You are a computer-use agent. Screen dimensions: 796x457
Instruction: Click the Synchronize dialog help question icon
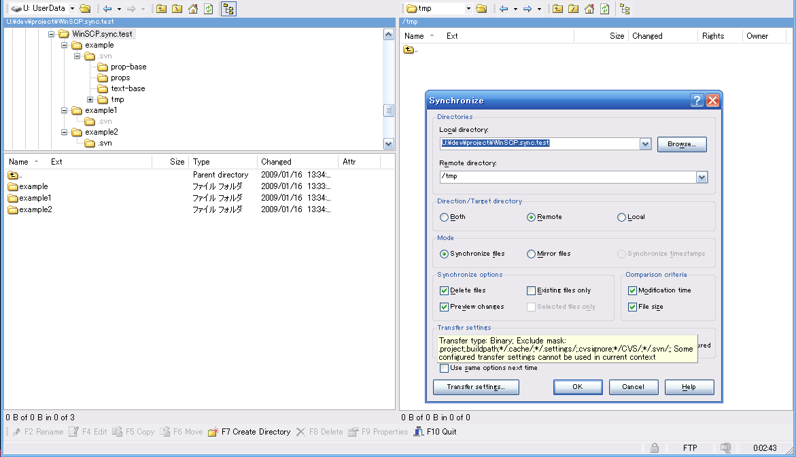[697, 101]
